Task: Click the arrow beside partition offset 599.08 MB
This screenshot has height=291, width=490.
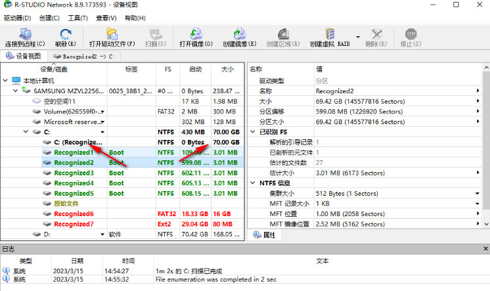Action: coord(478,111)
